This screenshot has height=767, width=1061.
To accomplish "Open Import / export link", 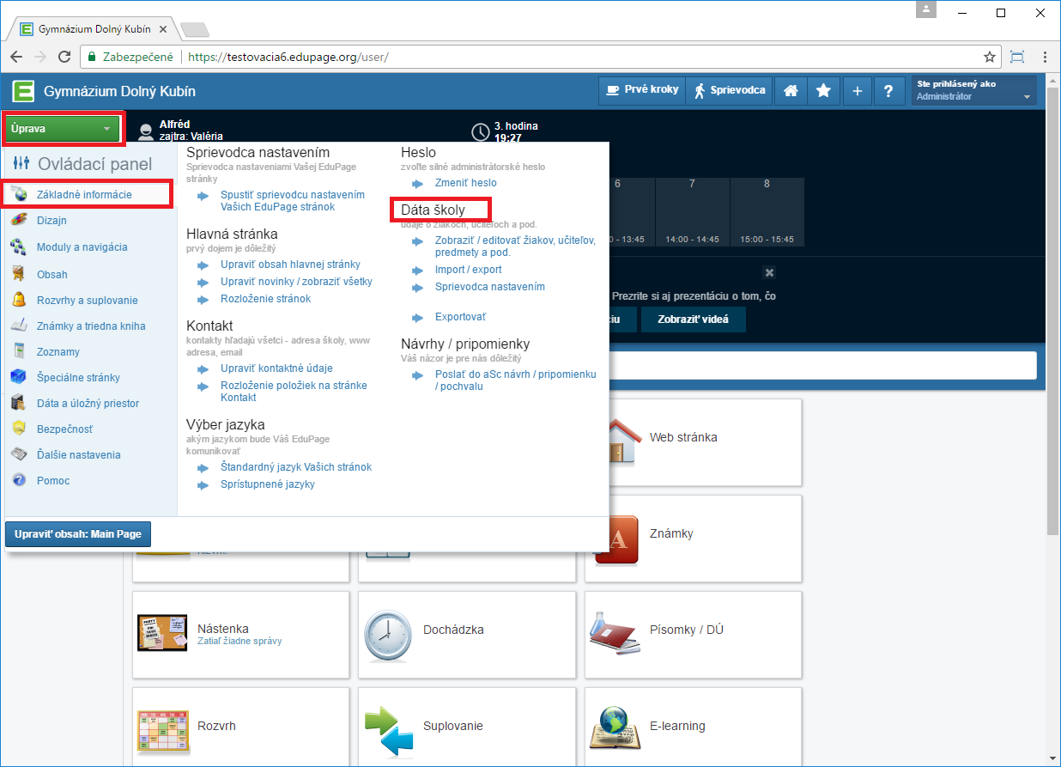I will pyautogui.click(x=469, y=270).
